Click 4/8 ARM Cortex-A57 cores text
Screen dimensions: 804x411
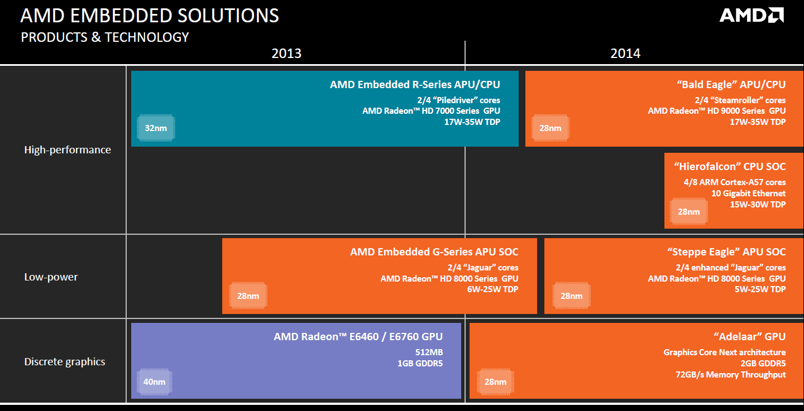pos(734,182)
